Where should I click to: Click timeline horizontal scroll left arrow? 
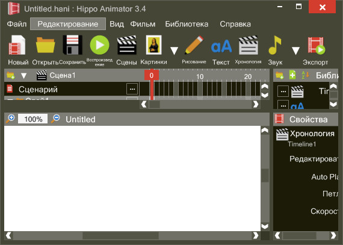pyautogui.click(x=144, y=104)
